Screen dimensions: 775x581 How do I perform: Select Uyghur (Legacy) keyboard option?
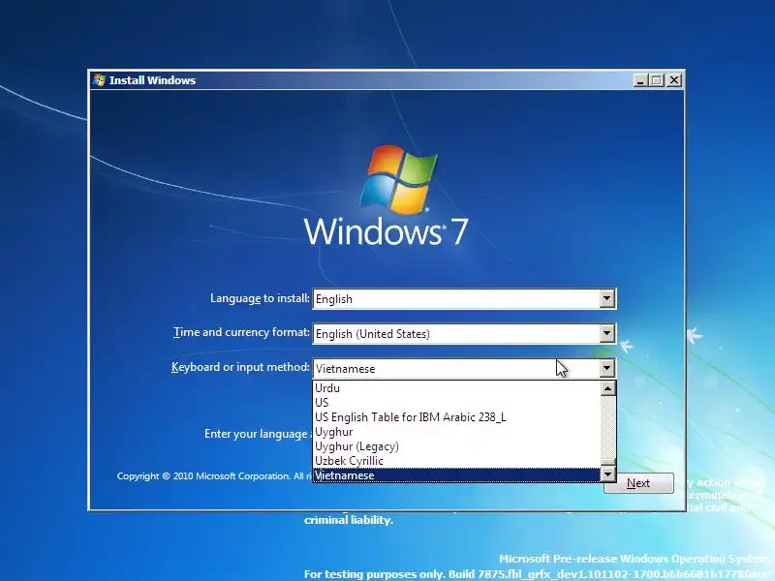(456, 446)
